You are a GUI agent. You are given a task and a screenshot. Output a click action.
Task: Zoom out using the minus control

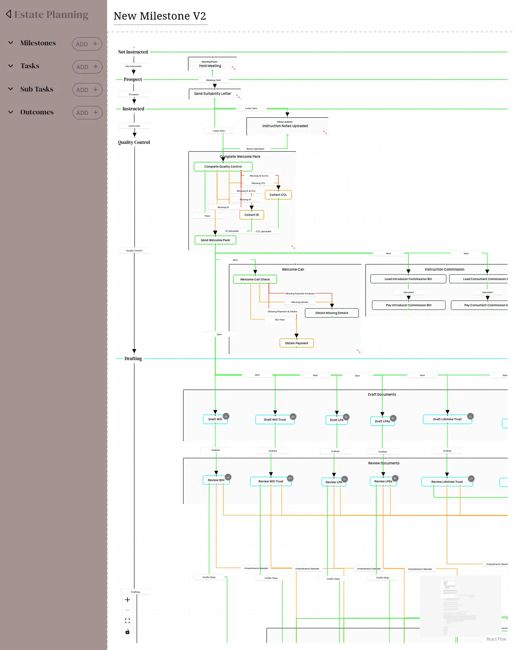[x=128, y=610]
